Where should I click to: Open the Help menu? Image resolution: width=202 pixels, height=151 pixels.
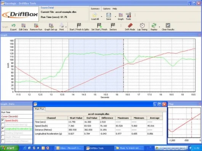click(115, 9)
